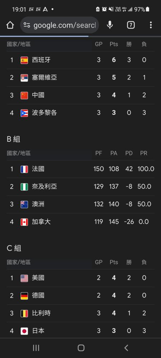
Task: Tap the Android home navigation button
Action: coord(81,348)
